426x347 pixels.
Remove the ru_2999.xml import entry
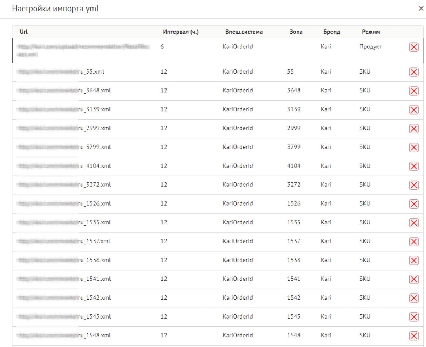[414, 129]
